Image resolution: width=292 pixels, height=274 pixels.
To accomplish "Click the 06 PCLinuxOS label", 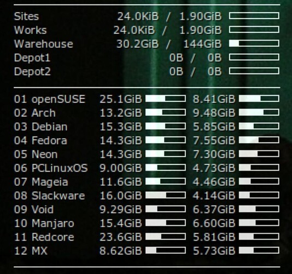I will point(51,168).
